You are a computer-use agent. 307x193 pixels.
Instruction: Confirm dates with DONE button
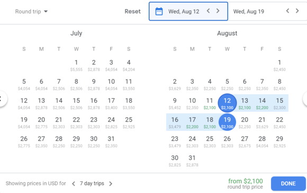click(288, 183)
